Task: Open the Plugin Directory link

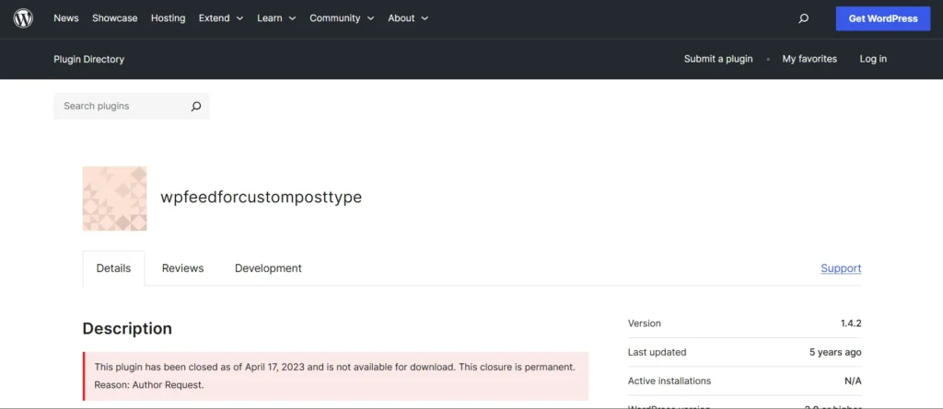Action: pyautogui.click(x=88, y=59)
